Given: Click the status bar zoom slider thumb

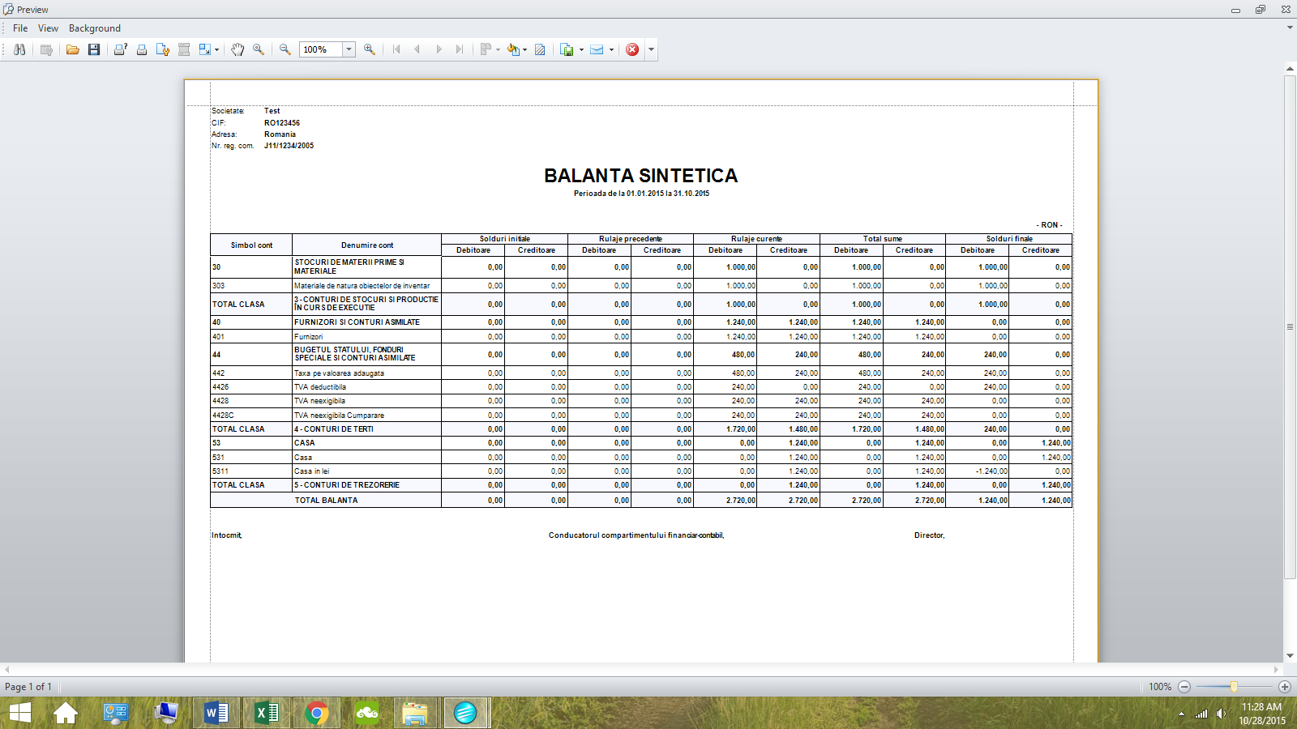Looking at the screenshot, I should [1234, 687].
